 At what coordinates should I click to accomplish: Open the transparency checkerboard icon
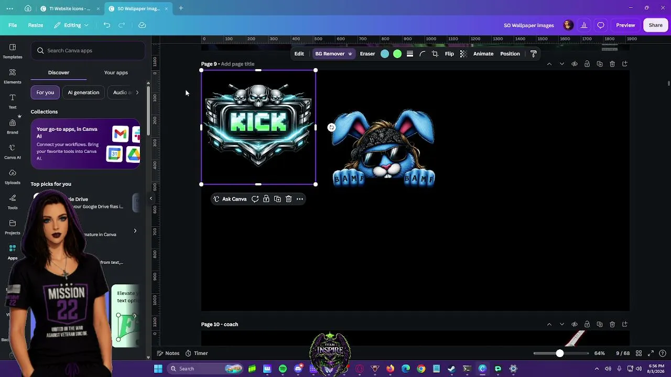coord(463,54)
